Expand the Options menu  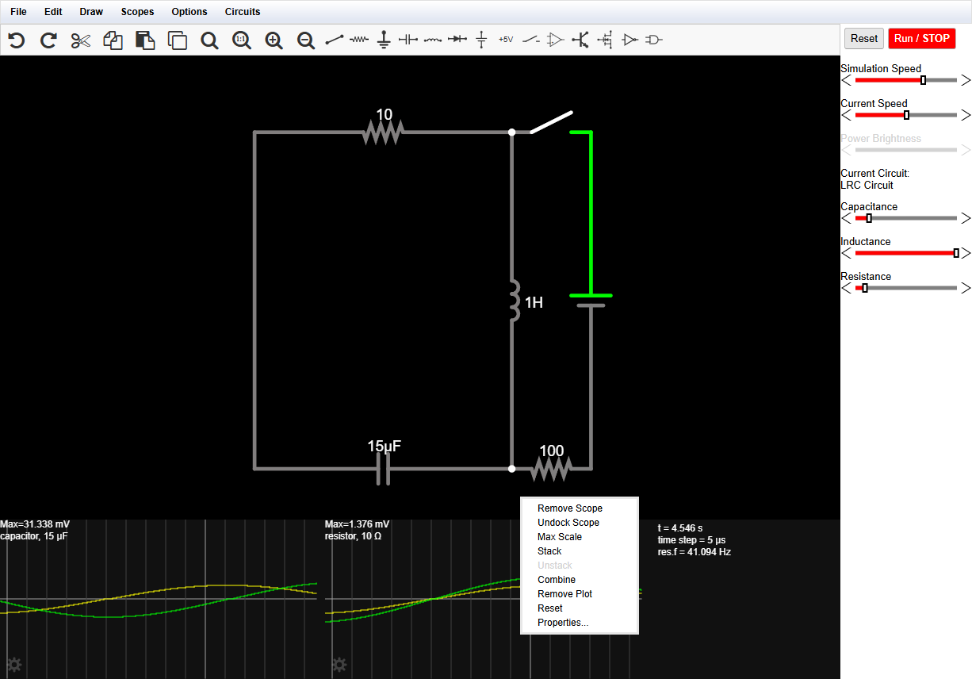[x=189, y=12]
